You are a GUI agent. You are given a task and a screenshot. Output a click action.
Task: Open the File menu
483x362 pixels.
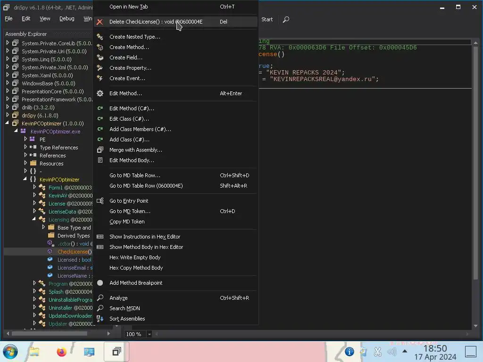tap(8, 18)
